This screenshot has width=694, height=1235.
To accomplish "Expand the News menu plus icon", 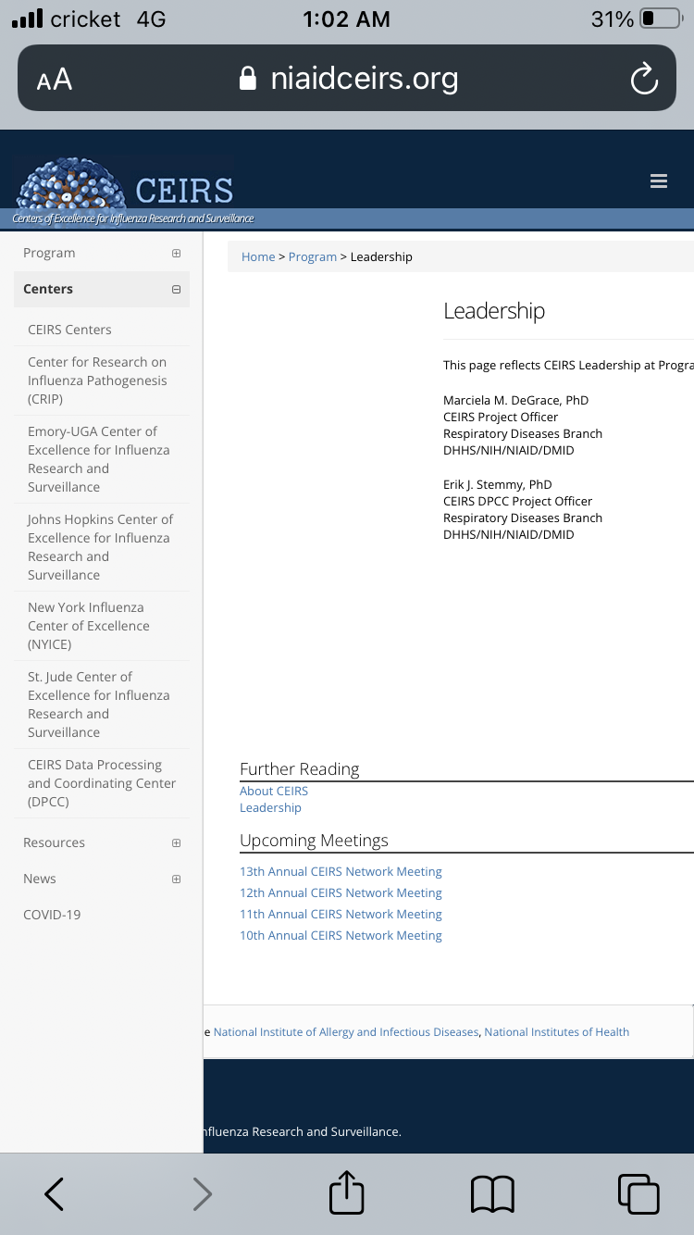I will pyautogui.click(x=176, y=879).
